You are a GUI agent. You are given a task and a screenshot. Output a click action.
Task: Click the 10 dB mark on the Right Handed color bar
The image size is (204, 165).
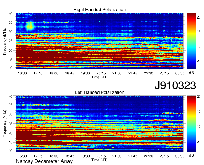click(x=199, y=46)
